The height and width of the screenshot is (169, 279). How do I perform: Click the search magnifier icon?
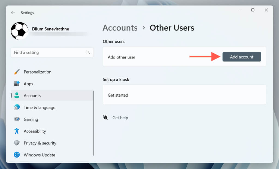(x=88, y=52)
